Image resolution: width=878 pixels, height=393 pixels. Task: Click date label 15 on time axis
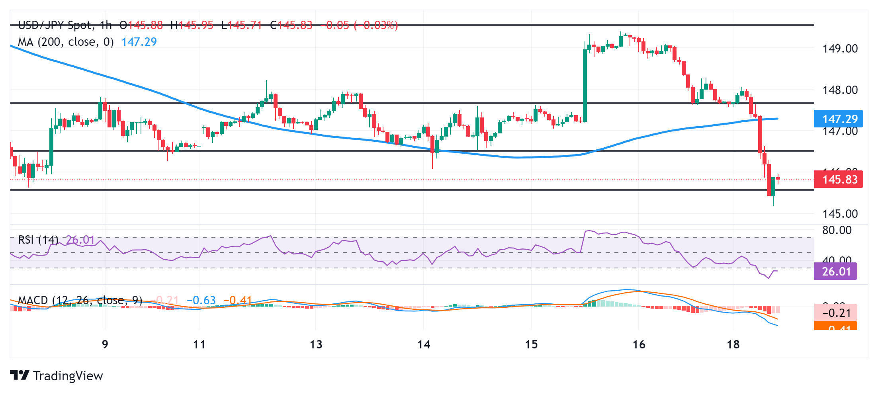coord(531,344)
